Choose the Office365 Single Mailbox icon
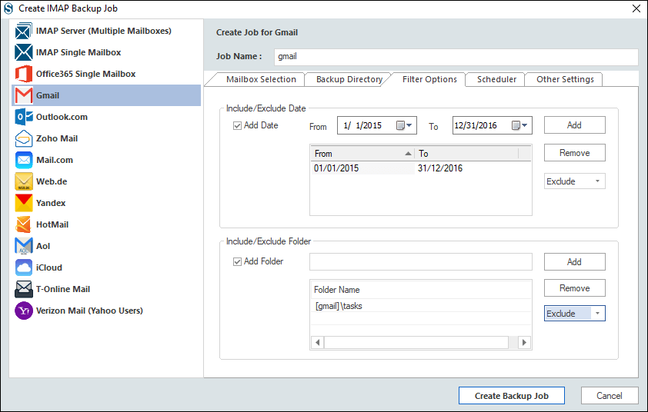This screenshot has height=412, width=648. point(24,74)
